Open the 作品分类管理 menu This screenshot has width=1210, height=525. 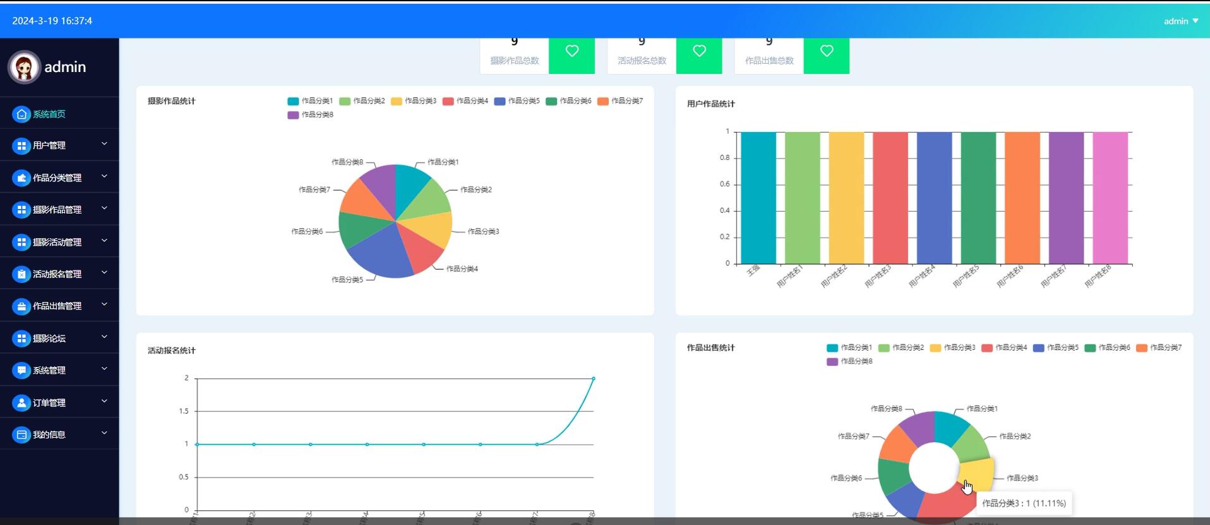pyautogui.click(x=59, y=178)
